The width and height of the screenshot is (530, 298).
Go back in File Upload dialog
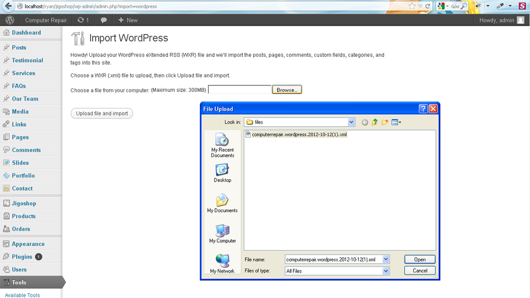coord(365,122)
